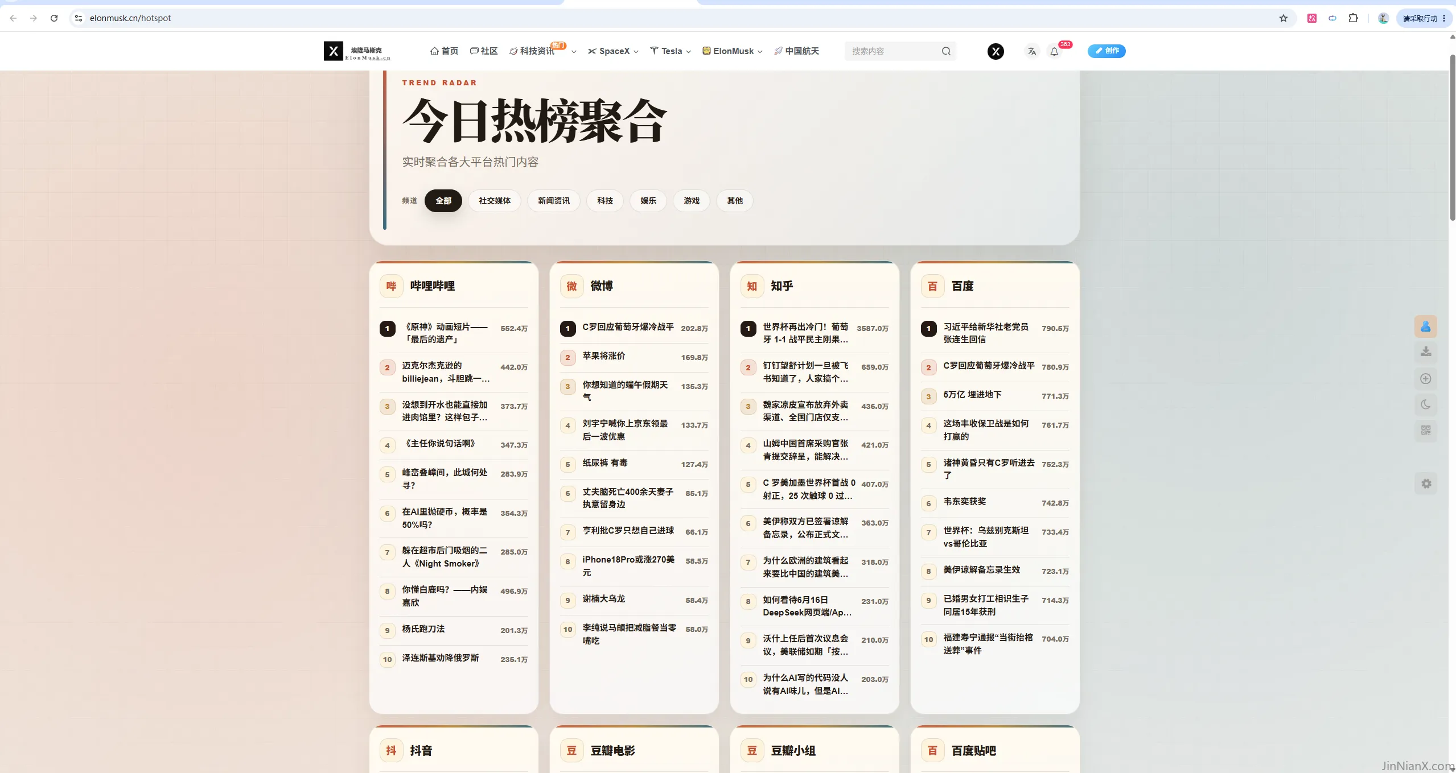Image resolution: width=1456 pixels, height=773 pixels.
Task: Open the language translate icon
Action: 1031,51
